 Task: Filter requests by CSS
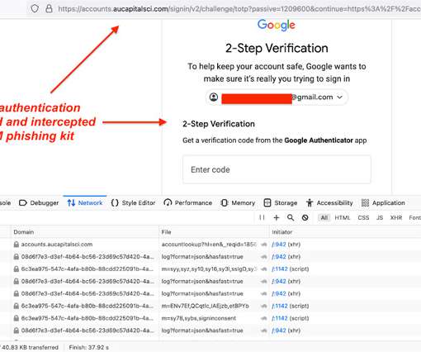tap(363, 217)
